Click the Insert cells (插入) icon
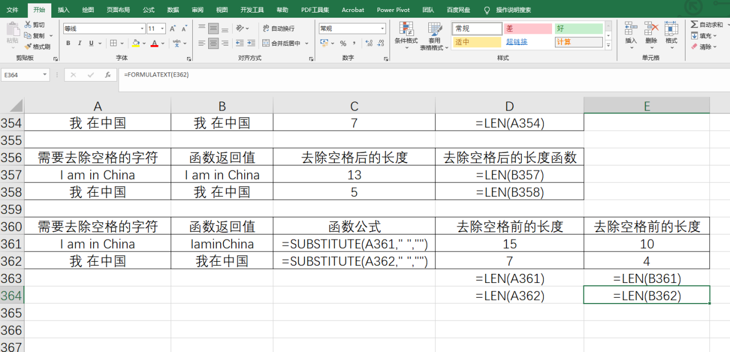Viewport: 730px width, 352px height. (631, 29)
